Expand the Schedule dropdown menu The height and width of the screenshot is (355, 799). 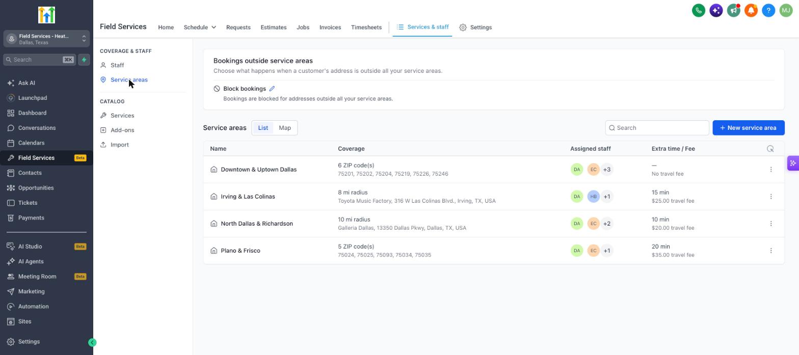(x=200, y=28)
